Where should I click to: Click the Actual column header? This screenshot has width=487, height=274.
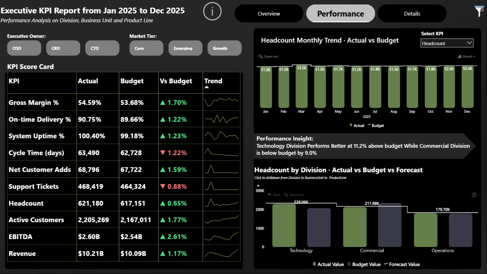coord(88,81)
